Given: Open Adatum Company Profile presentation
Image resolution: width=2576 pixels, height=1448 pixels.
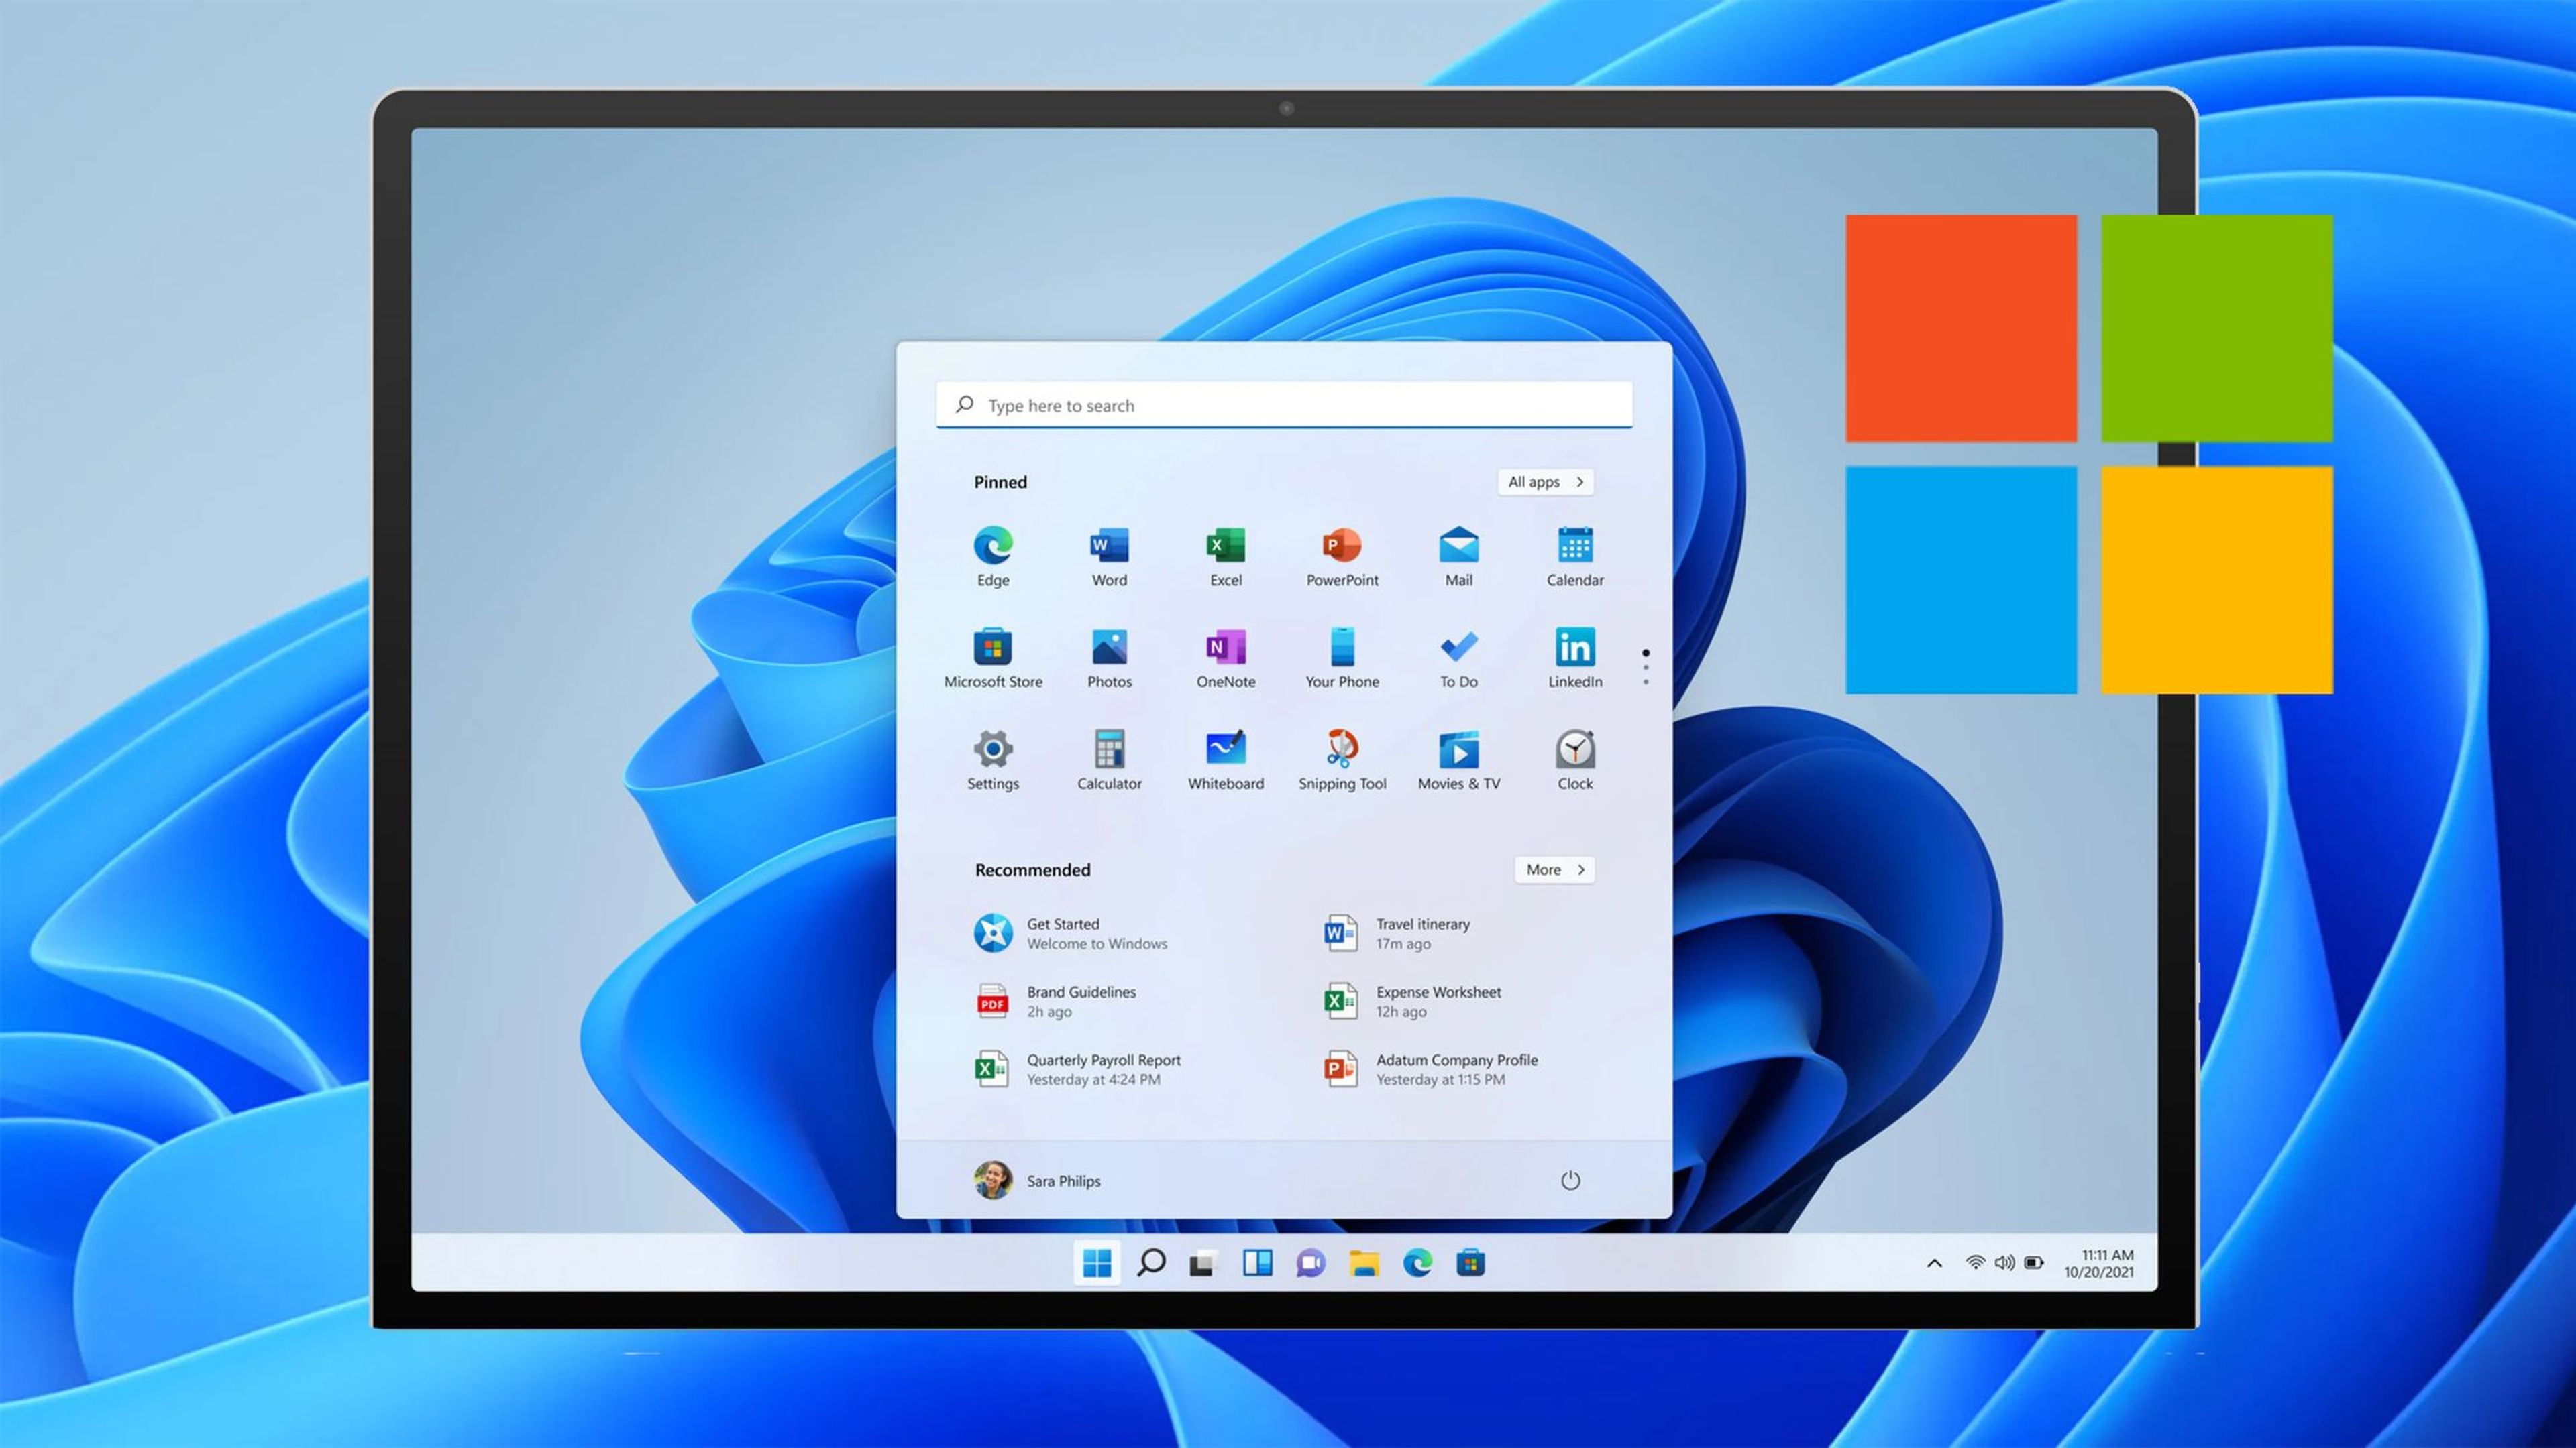Looking at the screenshot, I should 1430,1069.
